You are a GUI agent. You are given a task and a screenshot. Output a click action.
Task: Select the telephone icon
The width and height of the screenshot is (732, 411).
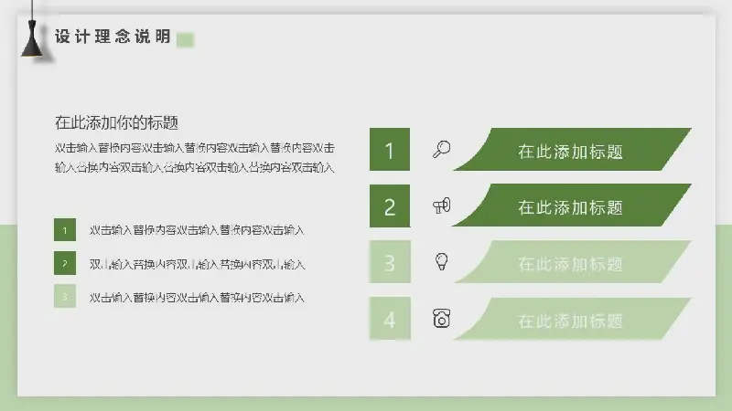pos(442,319)
